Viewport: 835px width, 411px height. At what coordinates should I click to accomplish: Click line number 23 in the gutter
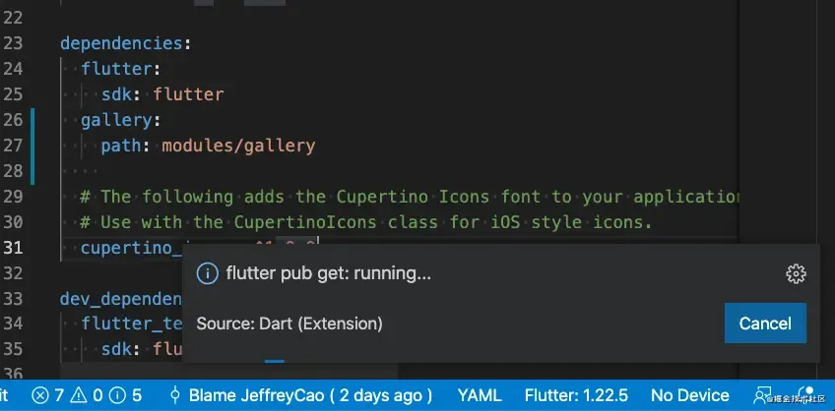(x=13, y=43)
